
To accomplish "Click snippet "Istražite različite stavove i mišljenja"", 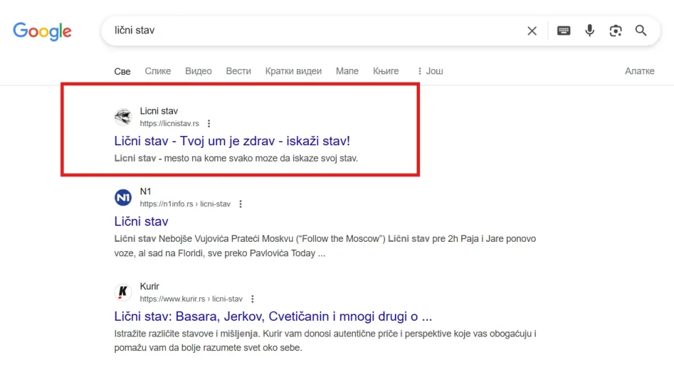I will (x=325, y=341).
